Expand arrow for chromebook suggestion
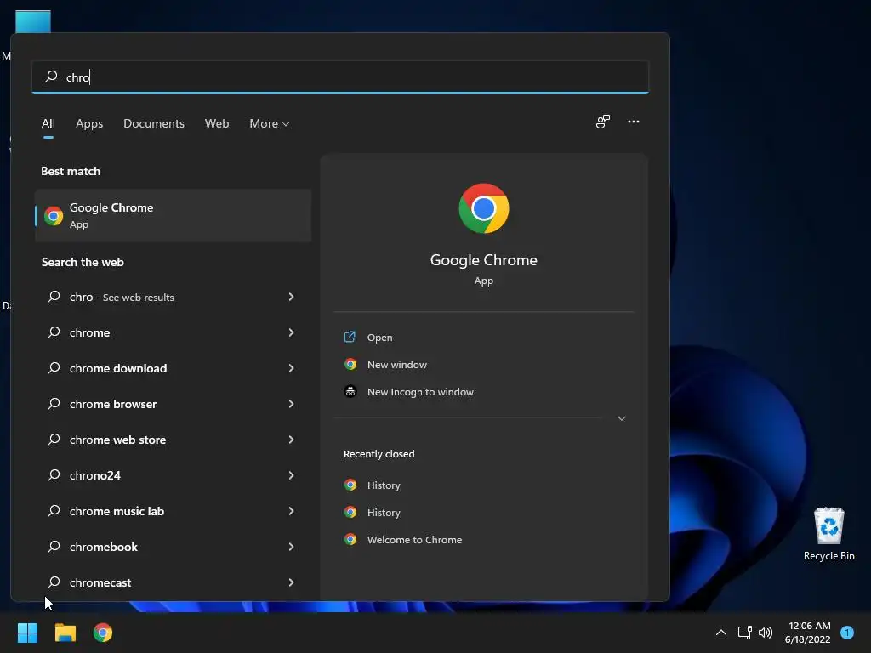This screenshot has width=871, height=653. pos(291,547)
